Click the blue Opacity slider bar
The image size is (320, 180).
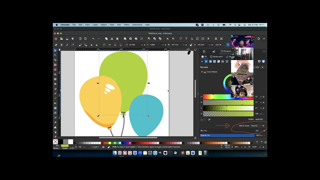pos(227,135)
